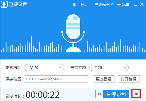Open the user account 互盾... profile

(x=80, y=4)
